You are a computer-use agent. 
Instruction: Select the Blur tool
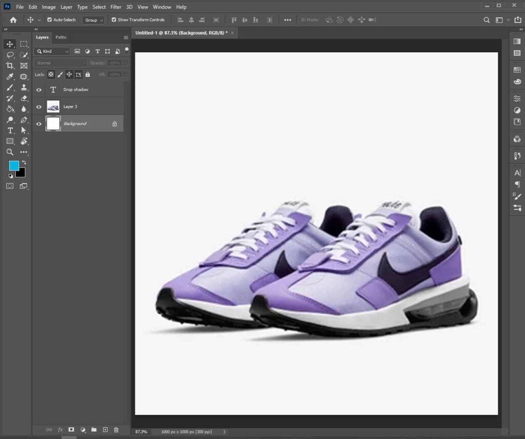tap(24, 109)
